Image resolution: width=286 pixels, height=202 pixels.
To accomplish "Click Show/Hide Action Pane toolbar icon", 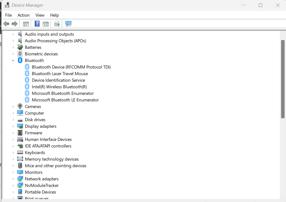I will click(46, 24).
